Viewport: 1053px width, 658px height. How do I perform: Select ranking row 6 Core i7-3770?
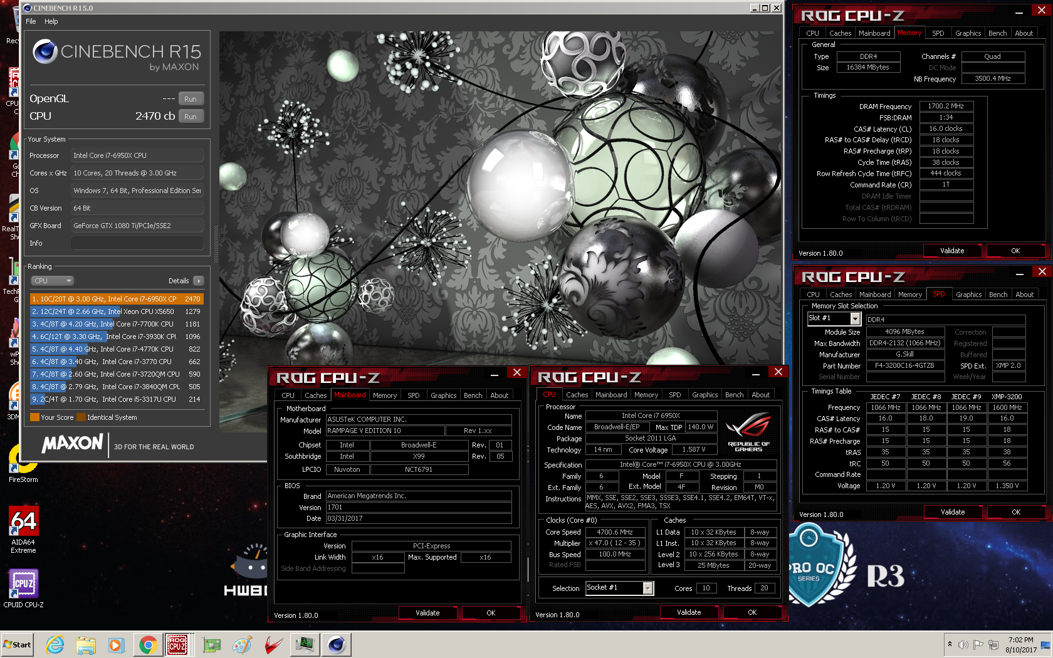pos(117,362)
